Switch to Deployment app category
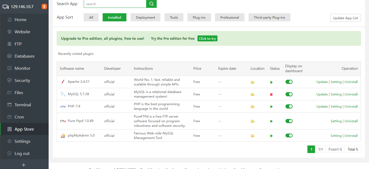Viewport: 369px width, 169px height. click(145, 17)
